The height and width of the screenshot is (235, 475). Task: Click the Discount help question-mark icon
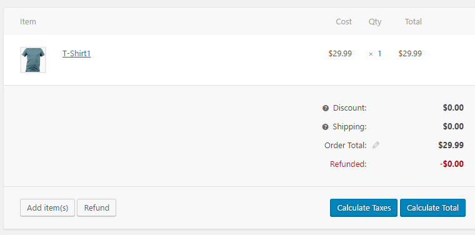click(x=326, y=108)
